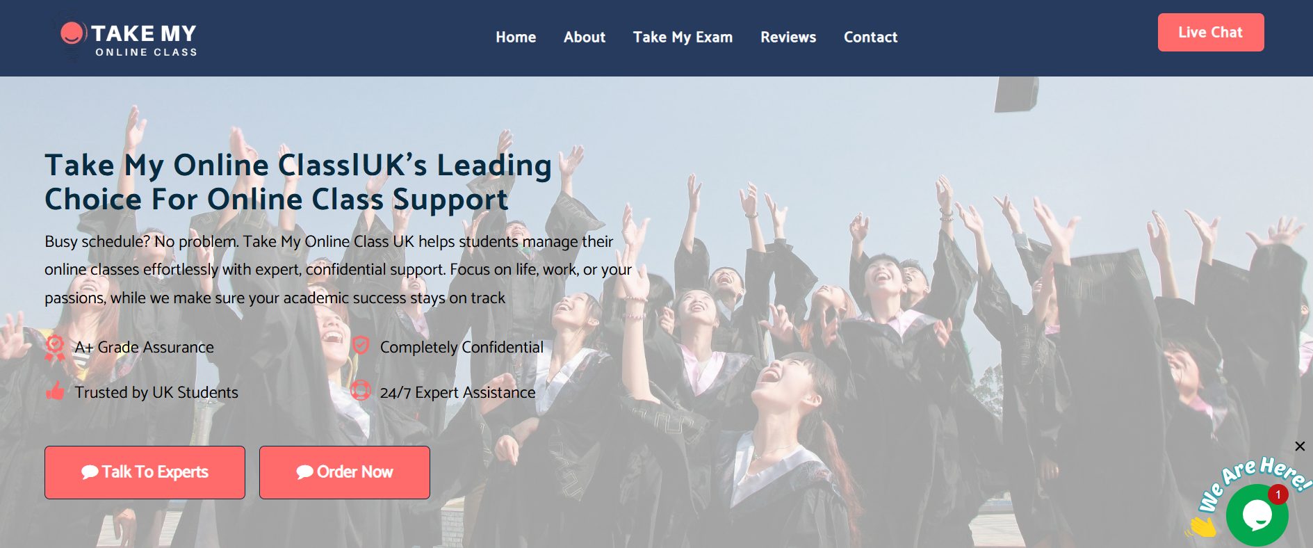
Task: Click the red notification badge on chat
Action: pos(1278,494)
